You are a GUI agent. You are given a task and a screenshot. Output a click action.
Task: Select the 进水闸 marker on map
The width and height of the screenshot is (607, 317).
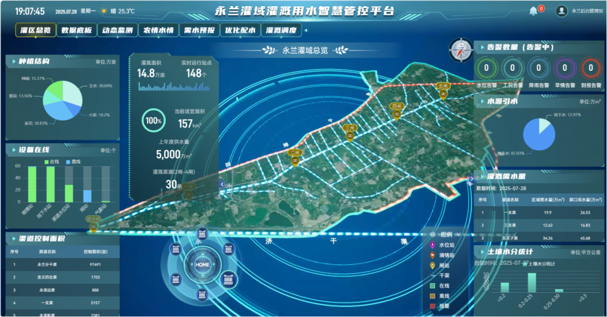click(93, 224)
